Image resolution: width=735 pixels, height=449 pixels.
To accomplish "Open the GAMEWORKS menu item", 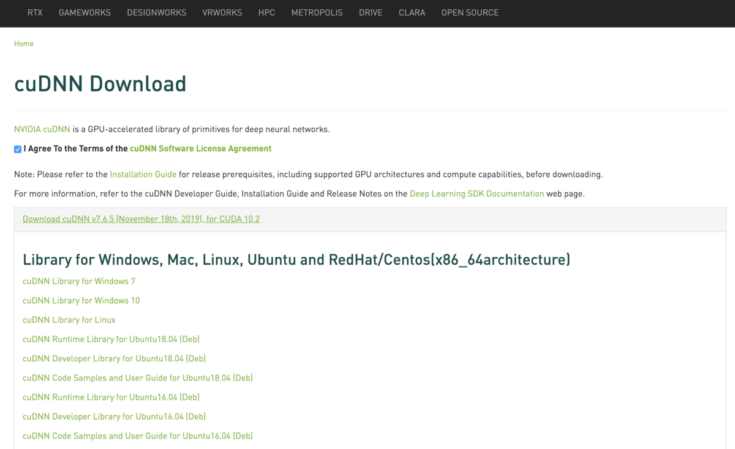I will pos(85,12).
